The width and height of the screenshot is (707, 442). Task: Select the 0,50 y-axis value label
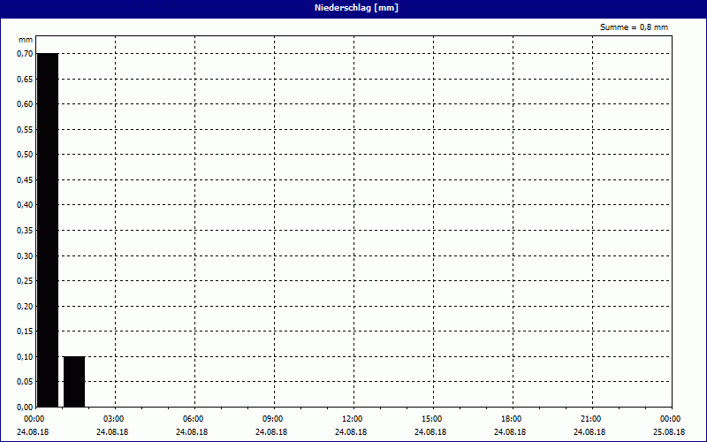[x=24, y=155]
